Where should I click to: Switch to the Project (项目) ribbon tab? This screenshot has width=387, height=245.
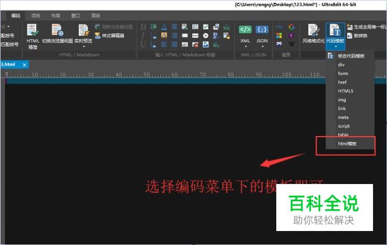point(36,16)
